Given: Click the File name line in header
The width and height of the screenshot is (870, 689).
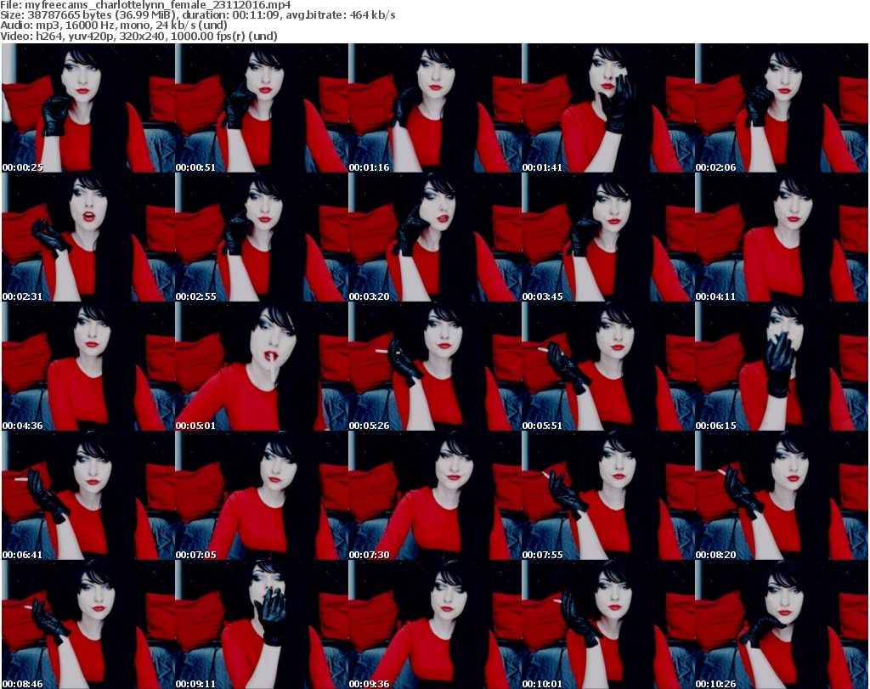Looking at the screenshot, I should pos(145,5).
